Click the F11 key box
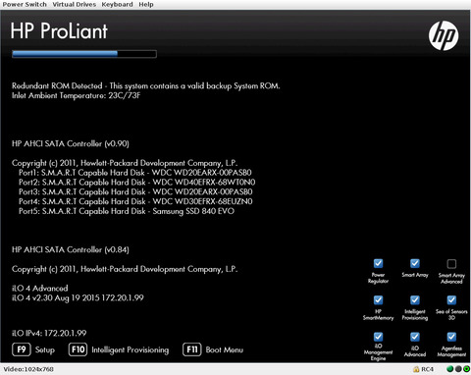 pos(191,349)
